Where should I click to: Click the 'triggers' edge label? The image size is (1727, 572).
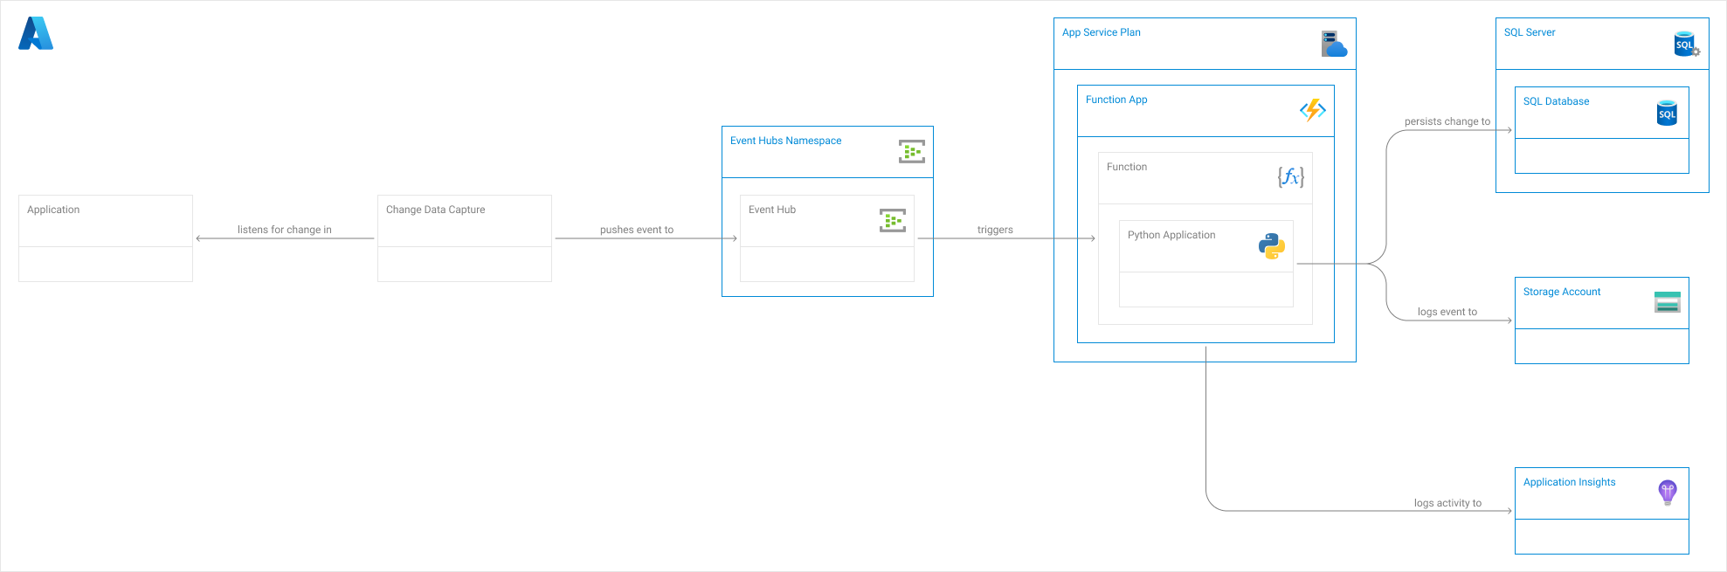[x=995, y=230]
